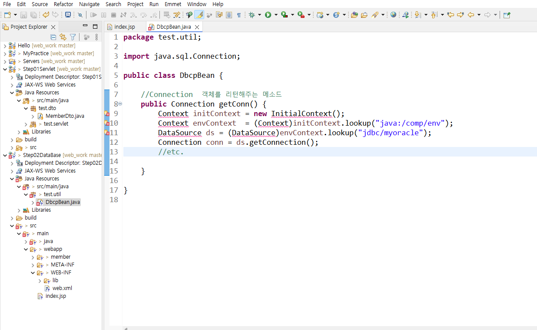537x330 pixels.
Task: Open the Refactor menu
Action: [63, 4]
